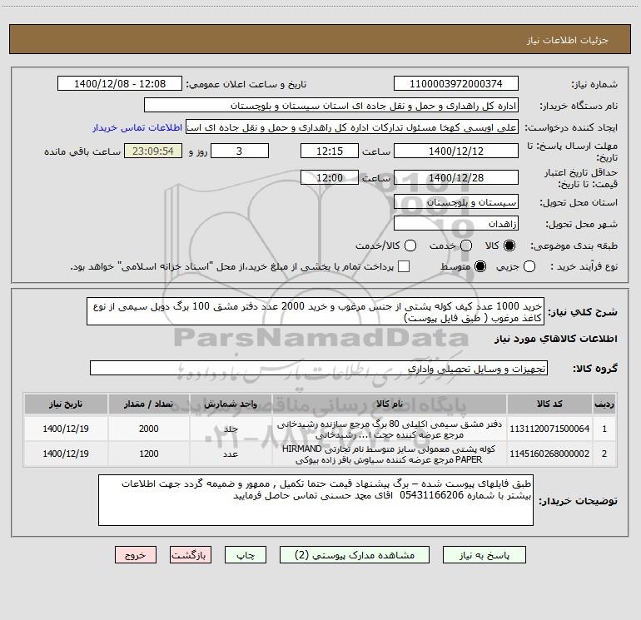The image size is (641, 620).
Task: Click the نام دستگاه خریدار field
Action: [331, 105]
